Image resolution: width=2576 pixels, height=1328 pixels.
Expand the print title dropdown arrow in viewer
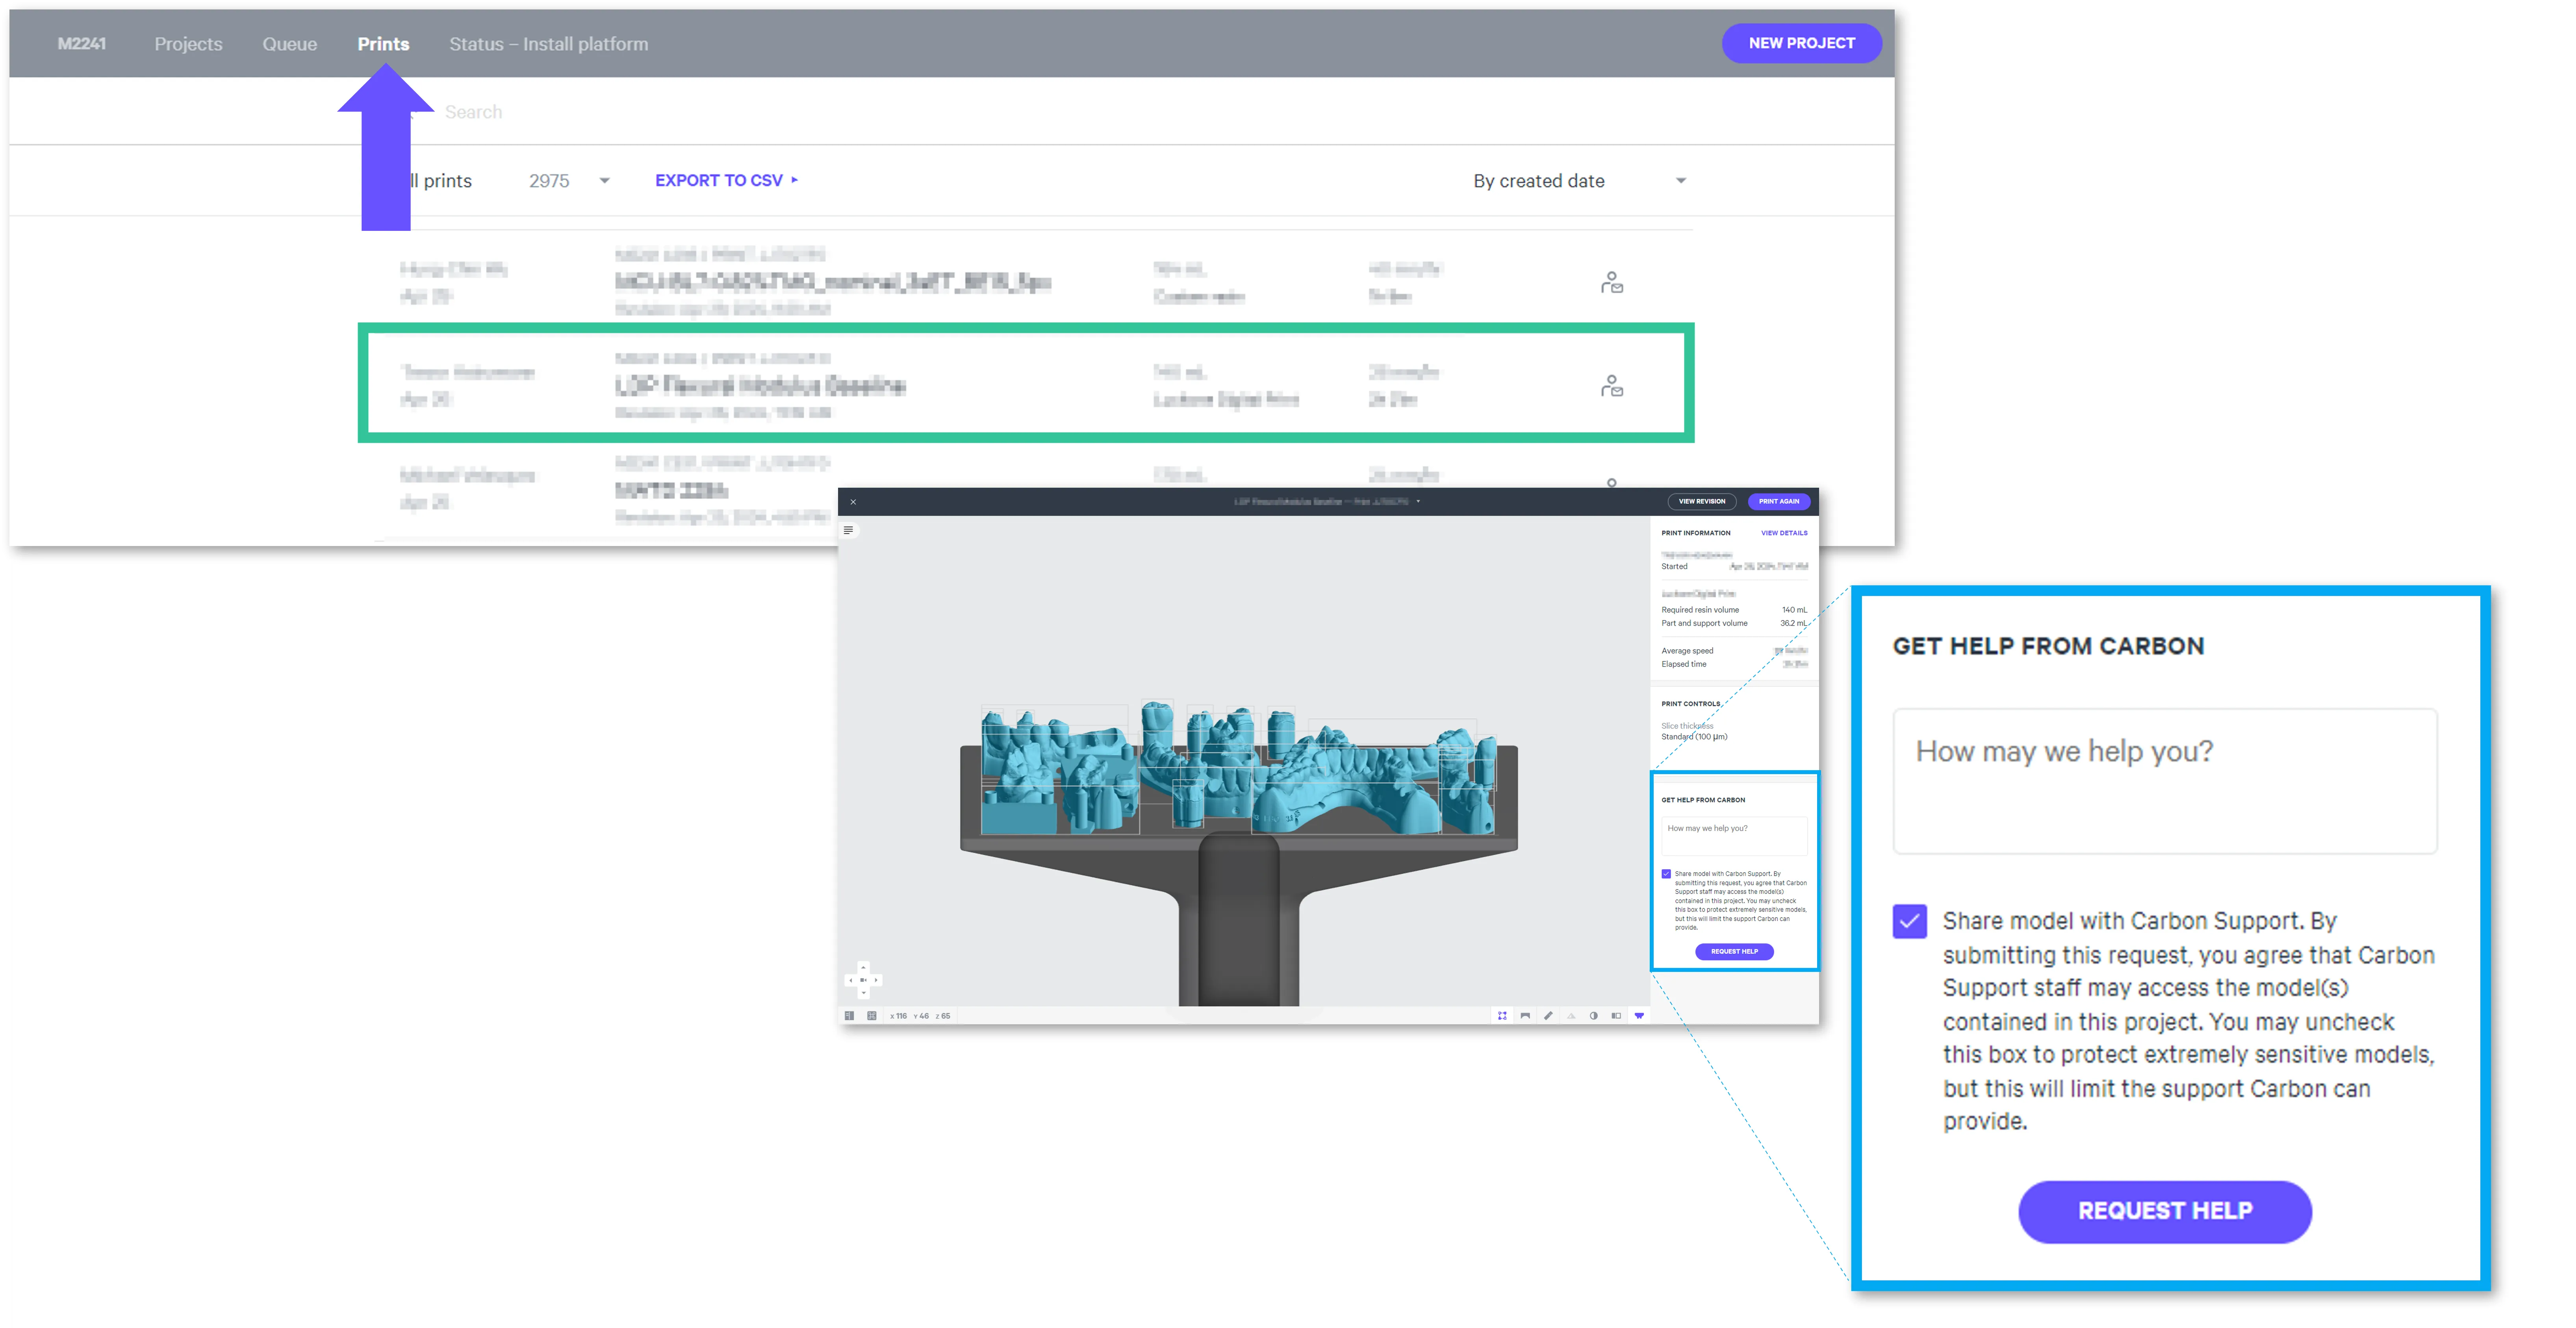click(x=1418, y=502)
